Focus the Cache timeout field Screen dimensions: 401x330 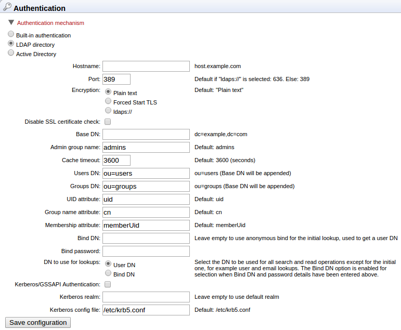tap(116, 160)
